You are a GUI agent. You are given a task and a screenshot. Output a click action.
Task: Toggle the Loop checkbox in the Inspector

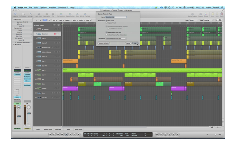click(23, 26)
